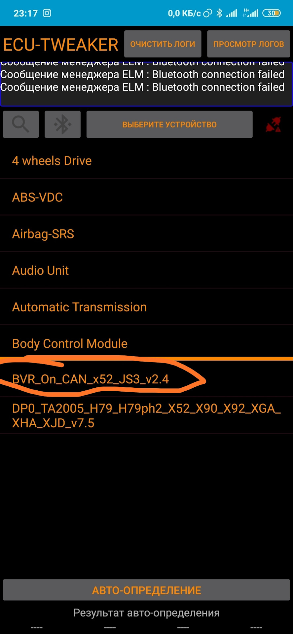
Task: Open the ВЫБЕРИТЕ УСТРОЙСТВО device selector
Action: pos(169,124)
